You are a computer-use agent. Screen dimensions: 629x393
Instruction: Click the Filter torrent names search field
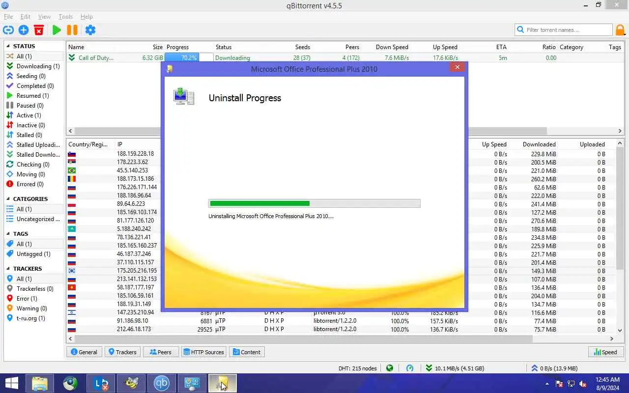click(x=564, y=30)
